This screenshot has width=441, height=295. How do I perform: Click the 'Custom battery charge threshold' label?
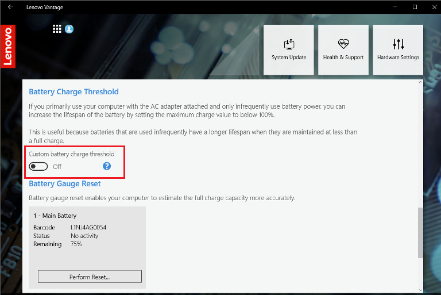pyautogui.click(x=72, y=154)
